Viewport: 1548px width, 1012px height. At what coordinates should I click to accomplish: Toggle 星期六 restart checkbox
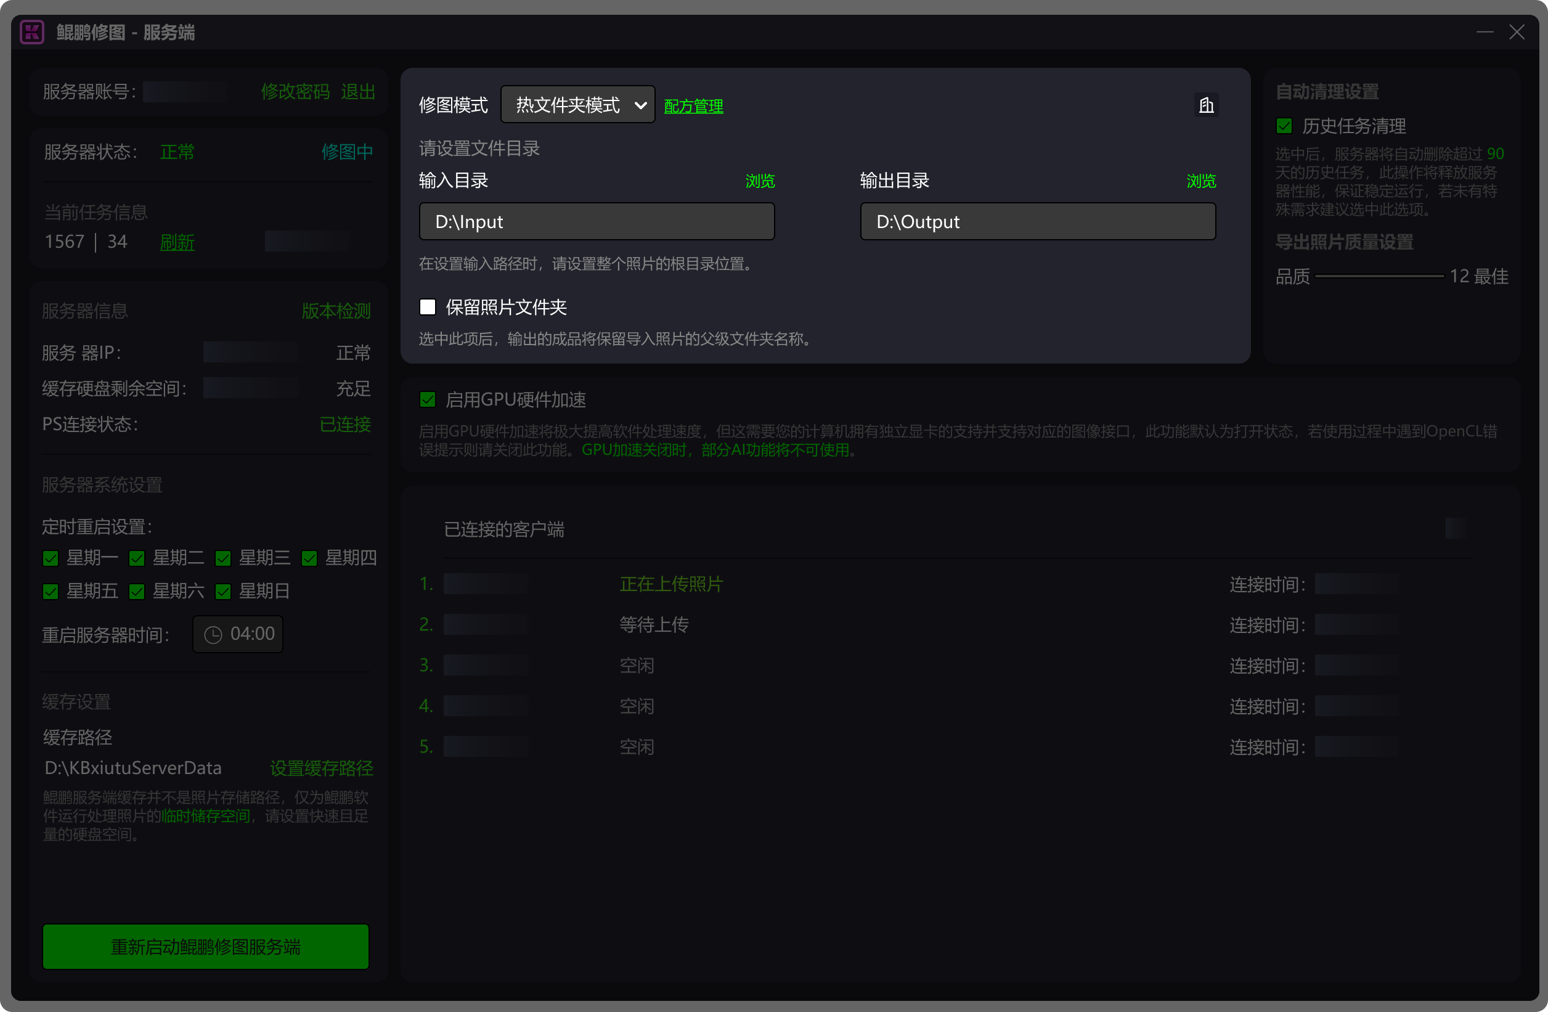[137, 591]
